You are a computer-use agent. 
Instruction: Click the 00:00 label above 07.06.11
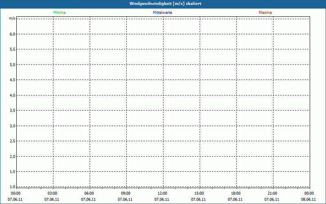(15, 193)
